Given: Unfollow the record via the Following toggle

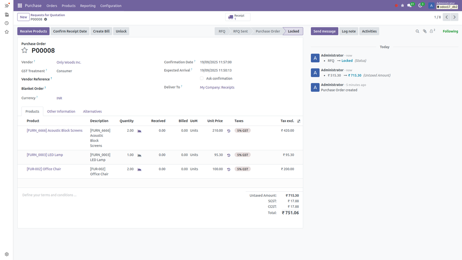Looking at the screenshot, I should 450,31.
